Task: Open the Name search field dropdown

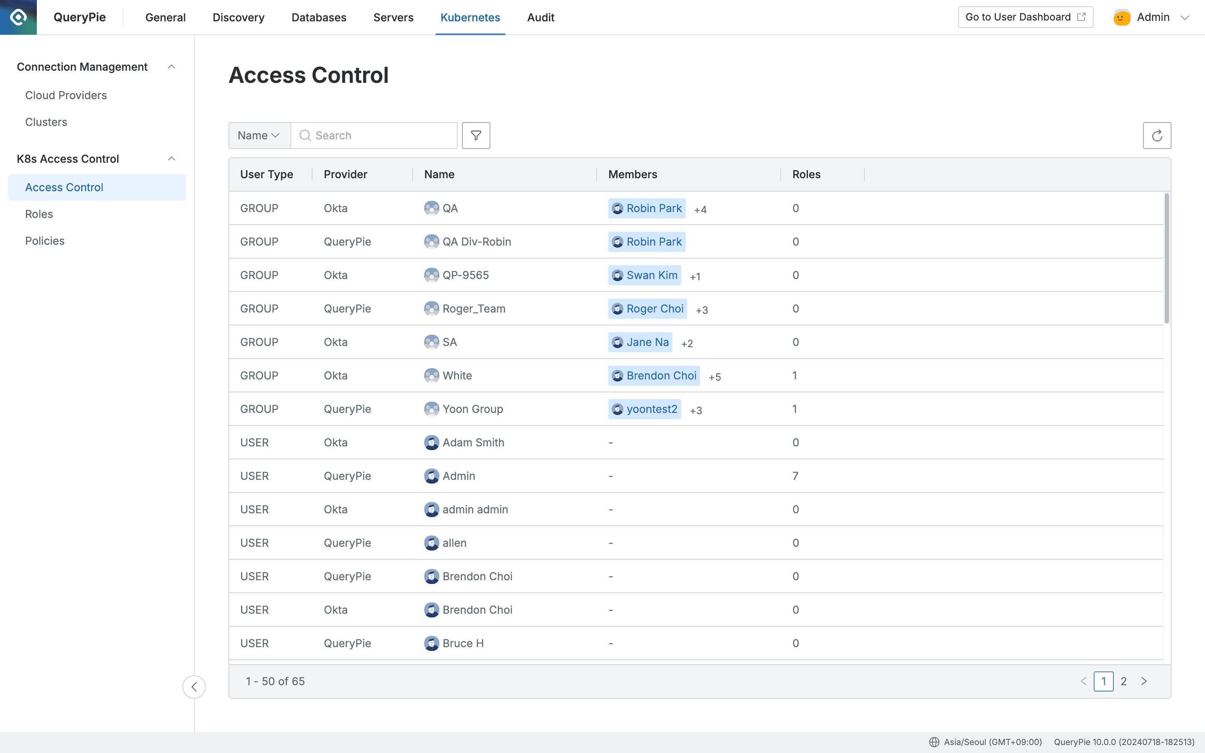Action: [259, 135]
